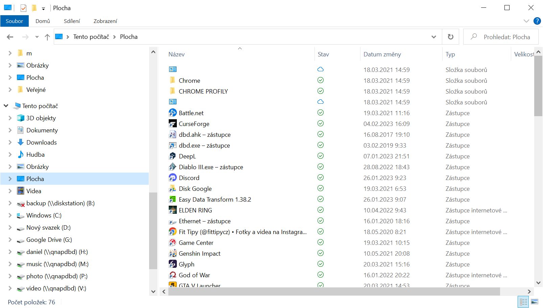Image resolution: width=543 pixels, height=308 pixels.
Task: Click the ELDEN RING icon
Action: click(172, 210)
